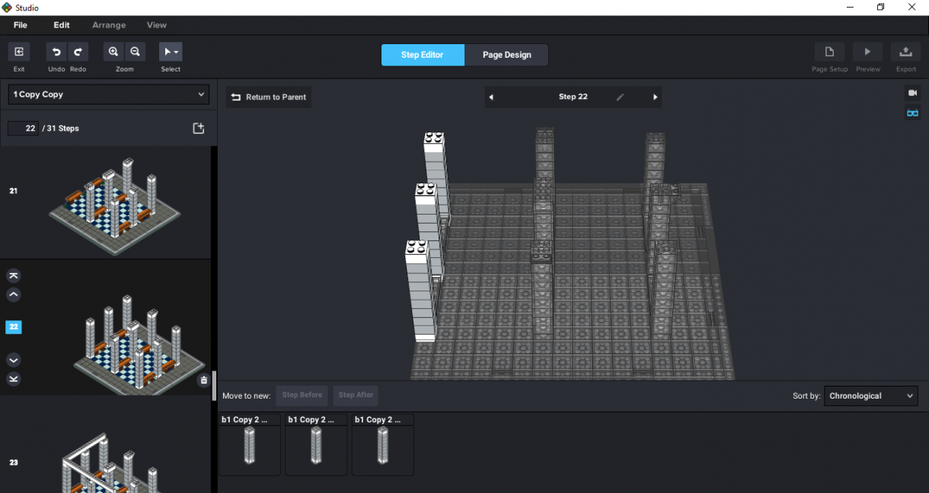Viewport: 929px width, 493px height.
Task: Select the third 'b1 Copy 2' part
Action: [383, 445]
